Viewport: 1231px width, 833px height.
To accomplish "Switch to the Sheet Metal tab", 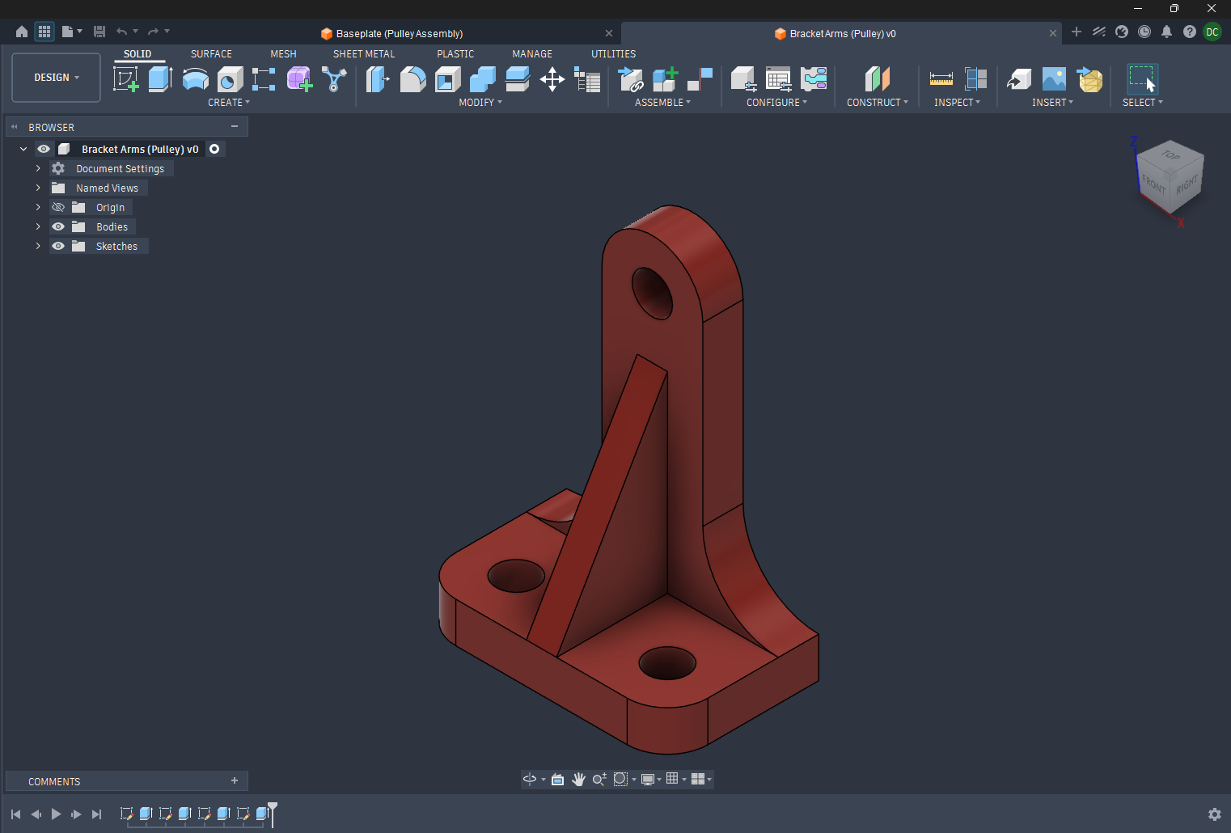I will pyautogui.click(x=364, y=54).
